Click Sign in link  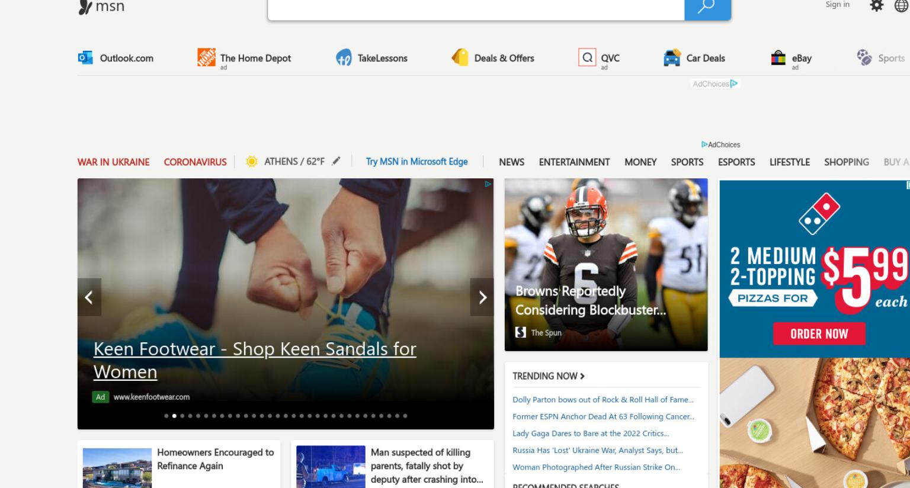[x=837, y=5]
